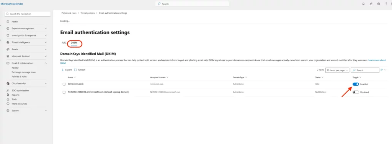Open the Trials icon in sidebar
392x144 pixels.
click(8, 99)
